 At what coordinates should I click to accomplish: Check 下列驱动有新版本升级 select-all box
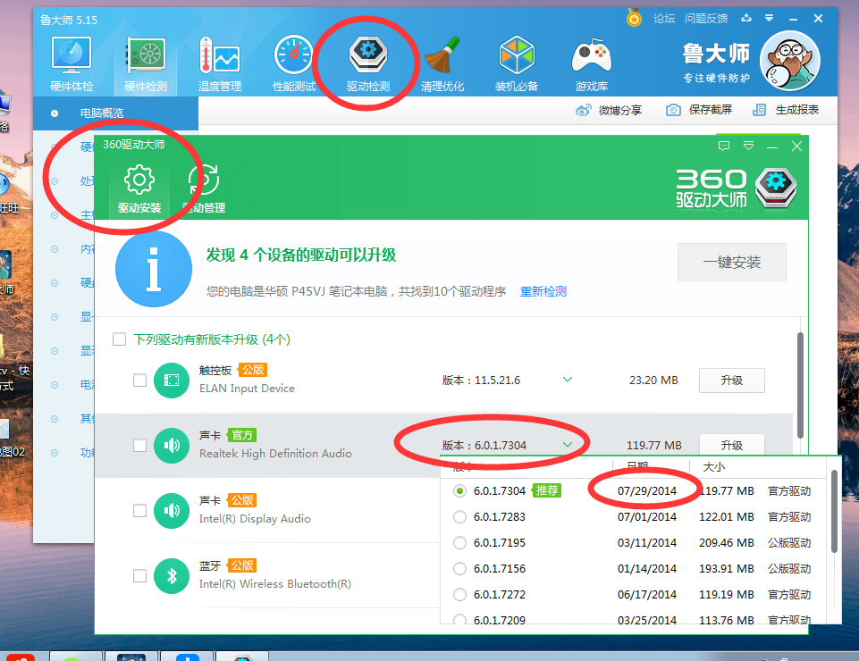(x=120, y=339)
